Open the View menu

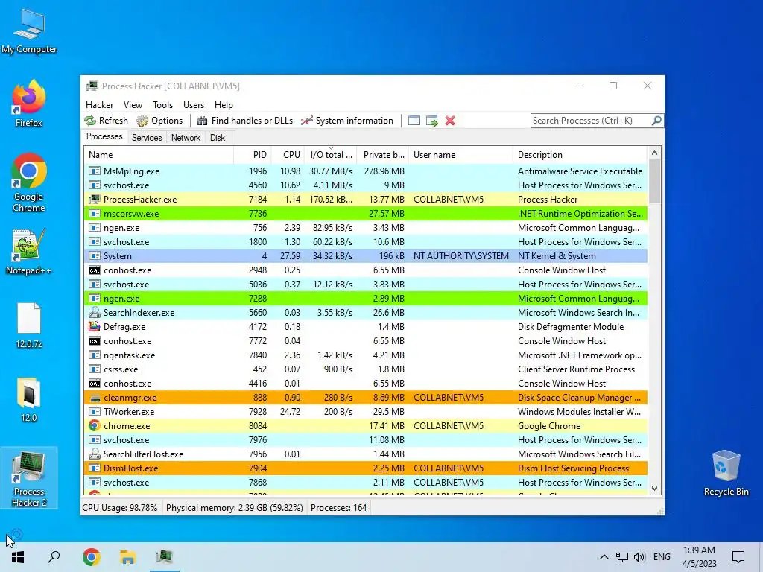133,105
